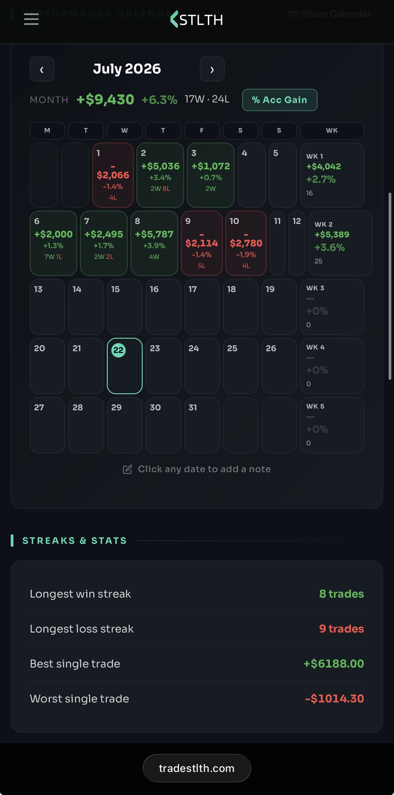Go to next month arrow

[x=212, y=69]
